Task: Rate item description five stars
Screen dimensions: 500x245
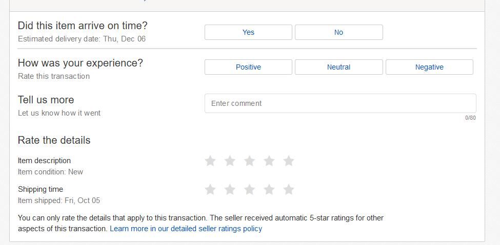Action: 289,161
